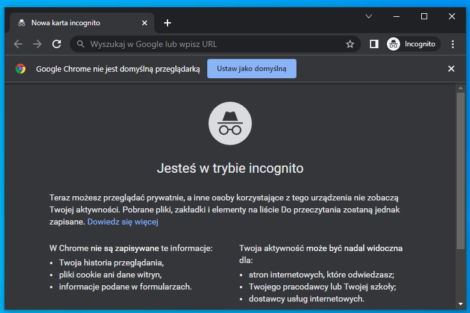Screen dimensions: 470x313
Task: Click the text informacje podane w formularzach
Action: coord(125,287)
